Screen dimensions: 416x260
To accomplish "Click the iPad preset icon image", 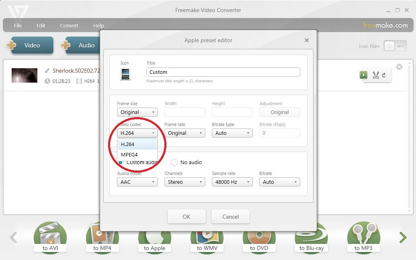I will [125, 74].
